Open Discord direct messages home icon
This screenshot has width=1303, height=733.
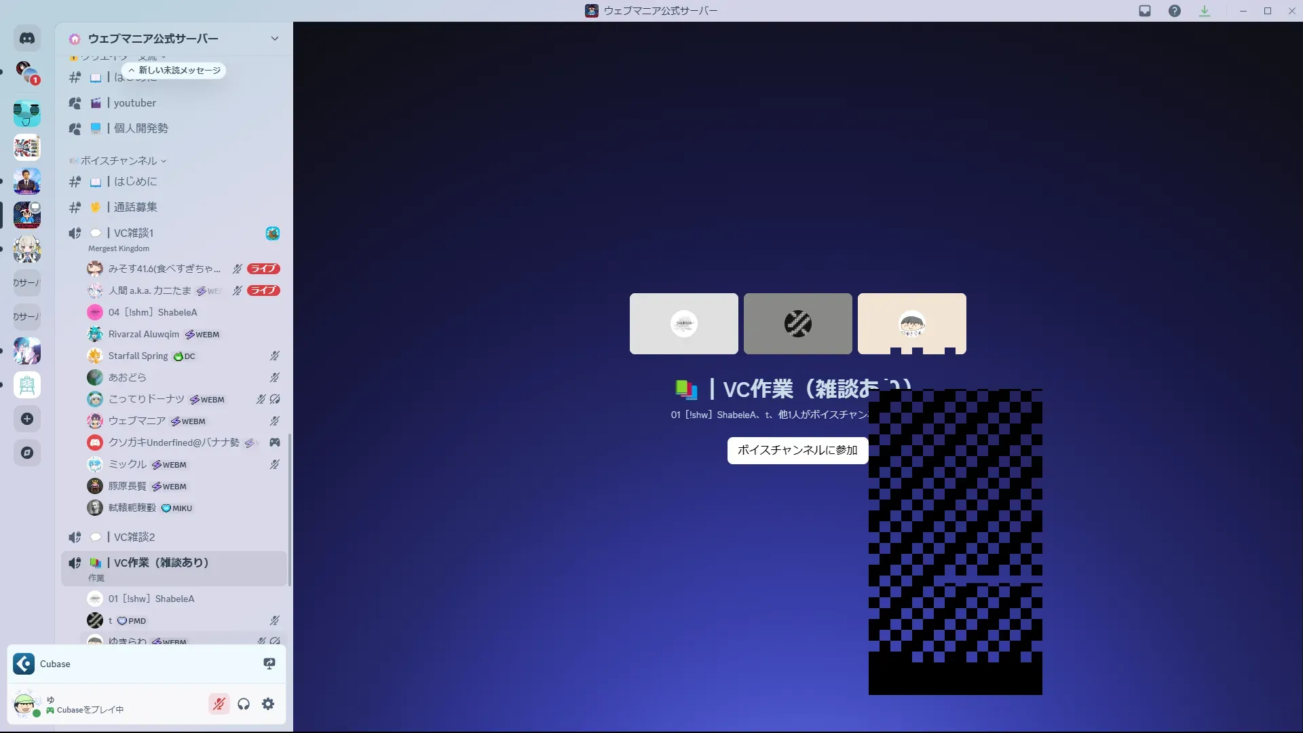coord(27,39)
